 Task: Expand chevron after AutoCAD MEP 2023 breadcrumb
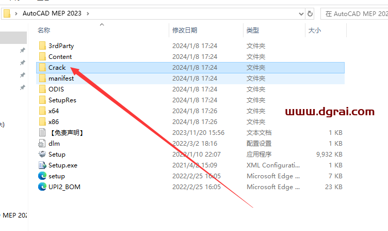88,13
